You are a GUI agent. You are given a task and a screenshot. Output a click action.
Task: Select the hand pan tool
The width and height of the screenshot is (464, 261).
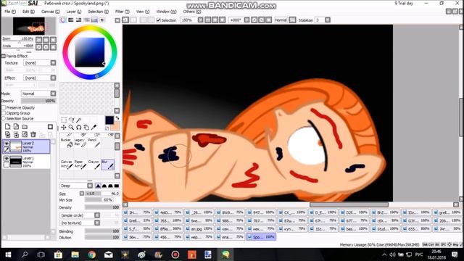(x=86, y=128)
